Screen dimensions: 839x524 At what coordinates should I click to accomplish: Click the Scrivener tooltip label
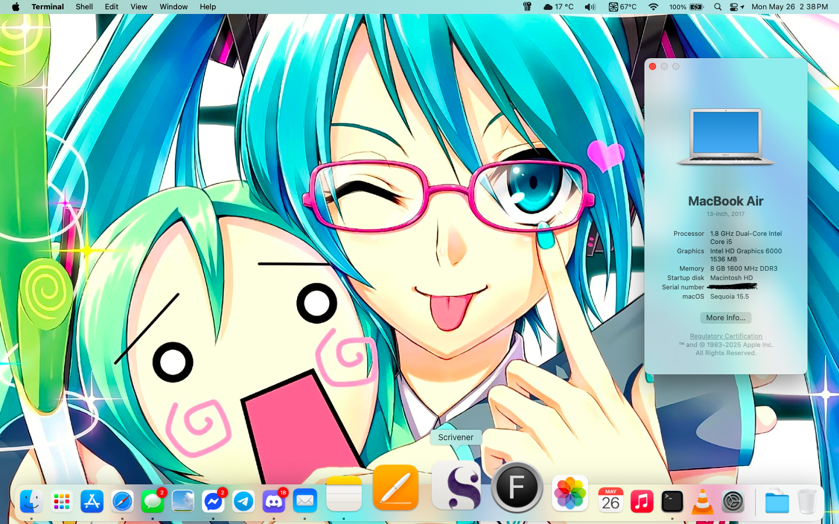tap(456, 437)
